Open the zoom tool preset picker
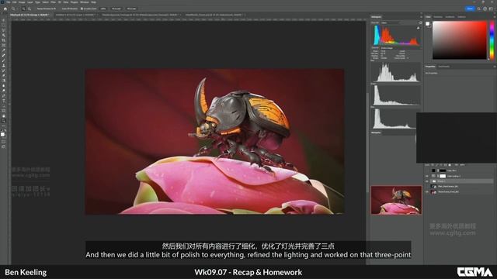 [x=14, y=9]
